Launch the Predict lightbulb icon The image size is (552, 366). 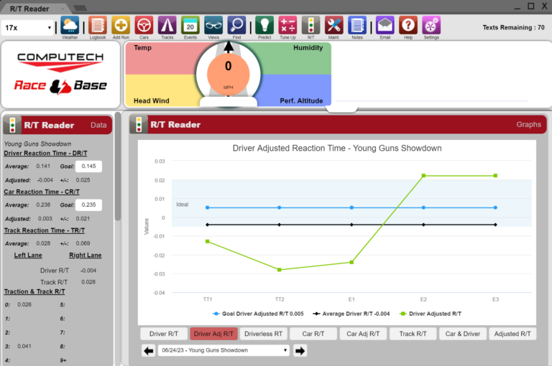click(x=264, y=25)
